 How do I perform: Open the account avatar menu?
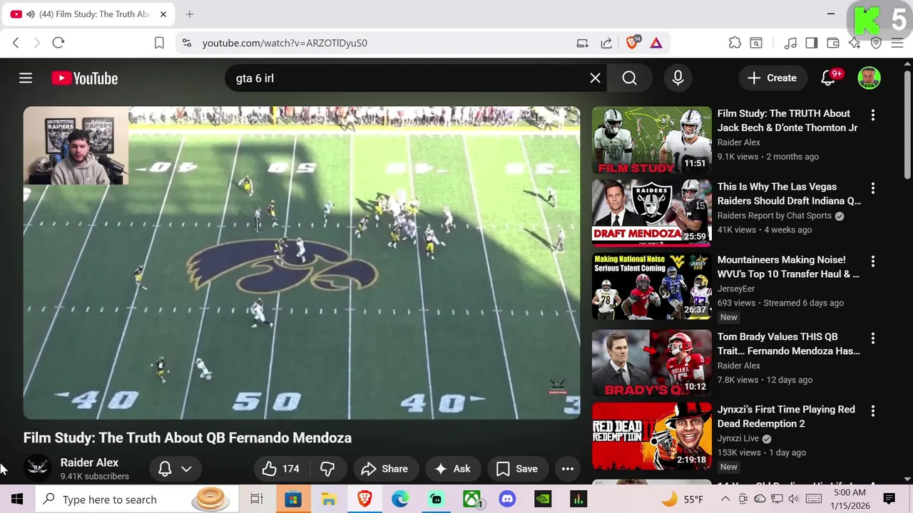869,78
